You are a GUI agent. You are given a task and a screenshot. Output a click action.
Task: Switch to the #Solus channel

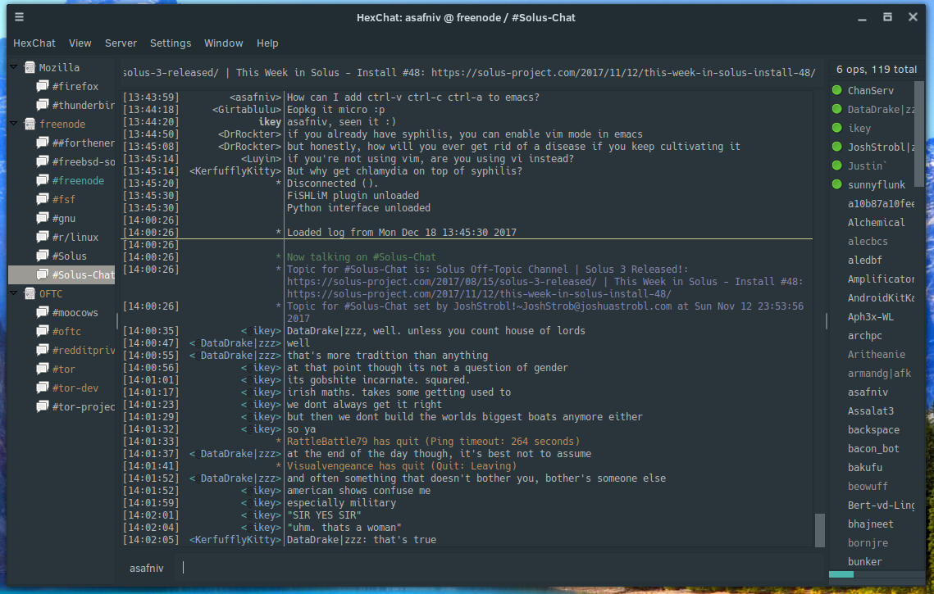click(x=69, y=256)
